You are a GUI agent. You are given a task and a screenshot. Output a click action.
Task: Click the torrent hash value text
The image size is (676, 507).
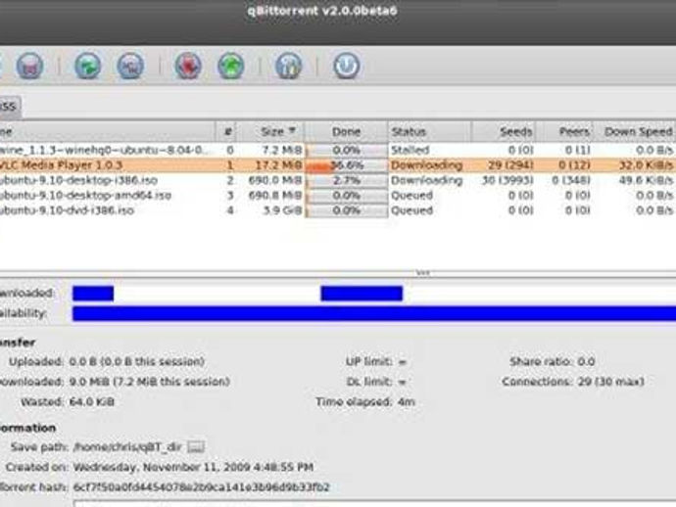tap(202, 487)
